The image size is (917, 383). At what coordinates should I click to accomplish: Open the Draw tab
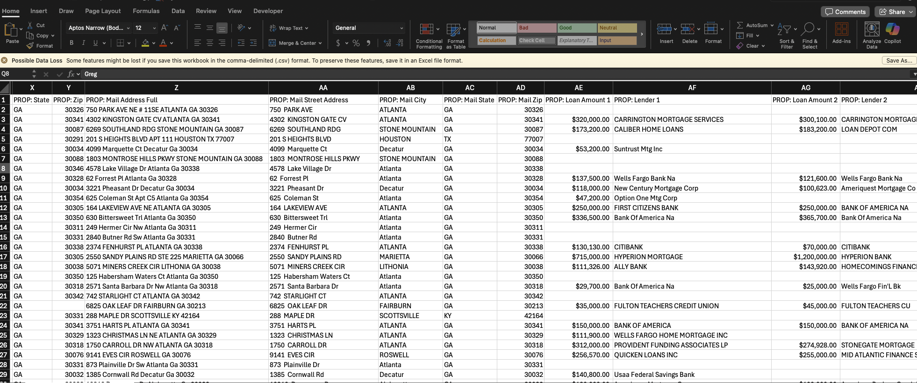66,11
